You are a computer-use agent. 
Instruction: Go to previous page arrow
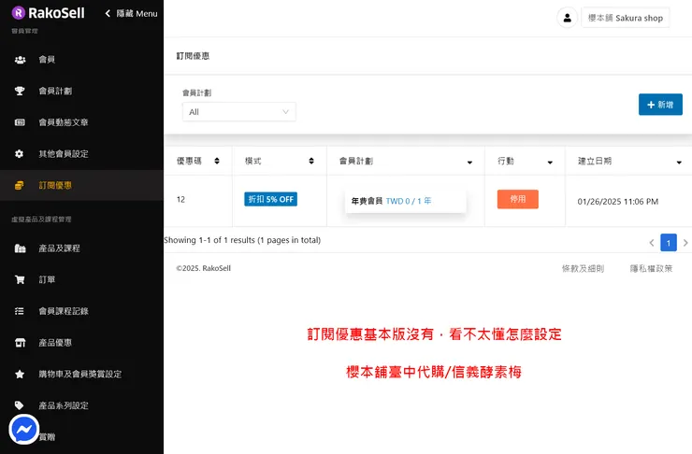click(652, 243)
